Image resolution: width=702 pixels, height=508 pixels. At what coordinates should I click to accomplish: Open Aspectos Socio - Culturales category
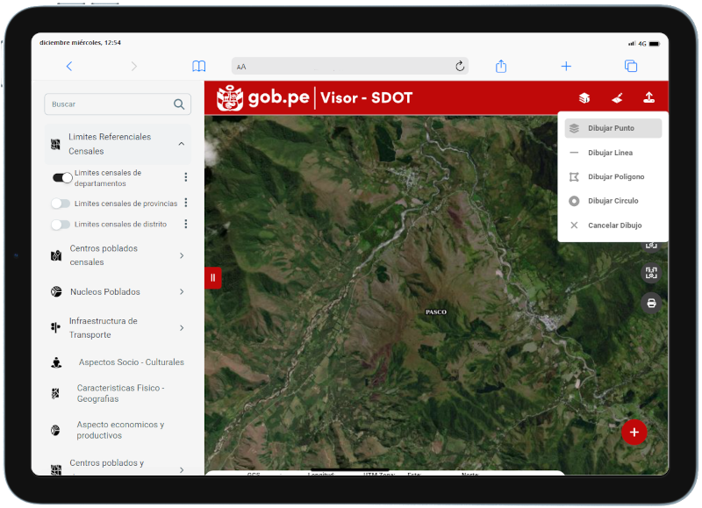pyautogui.click(x=131, y=362)
